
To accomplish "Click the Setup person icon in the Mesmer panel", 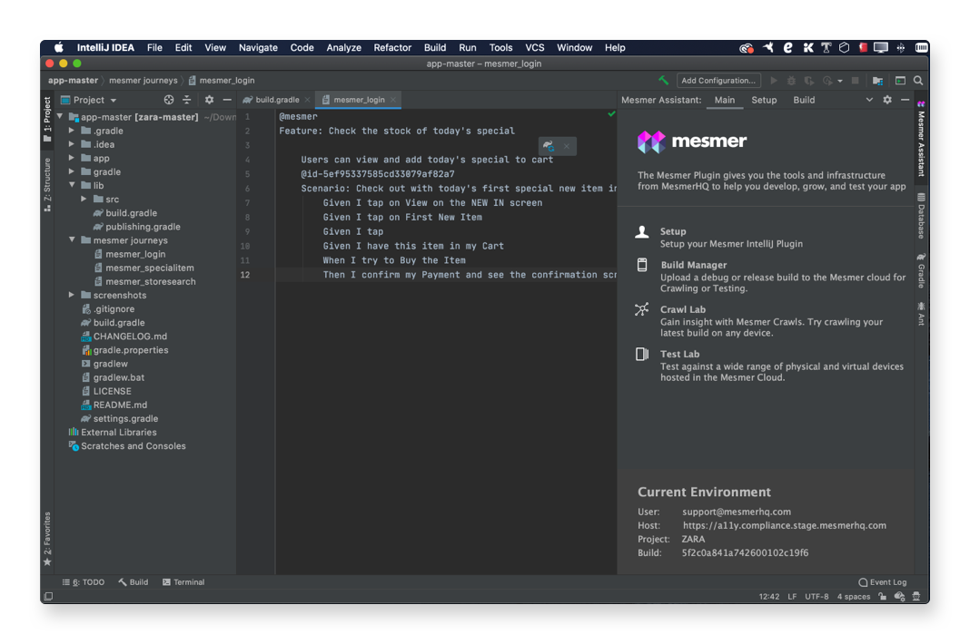I will (x=642, y=232).
